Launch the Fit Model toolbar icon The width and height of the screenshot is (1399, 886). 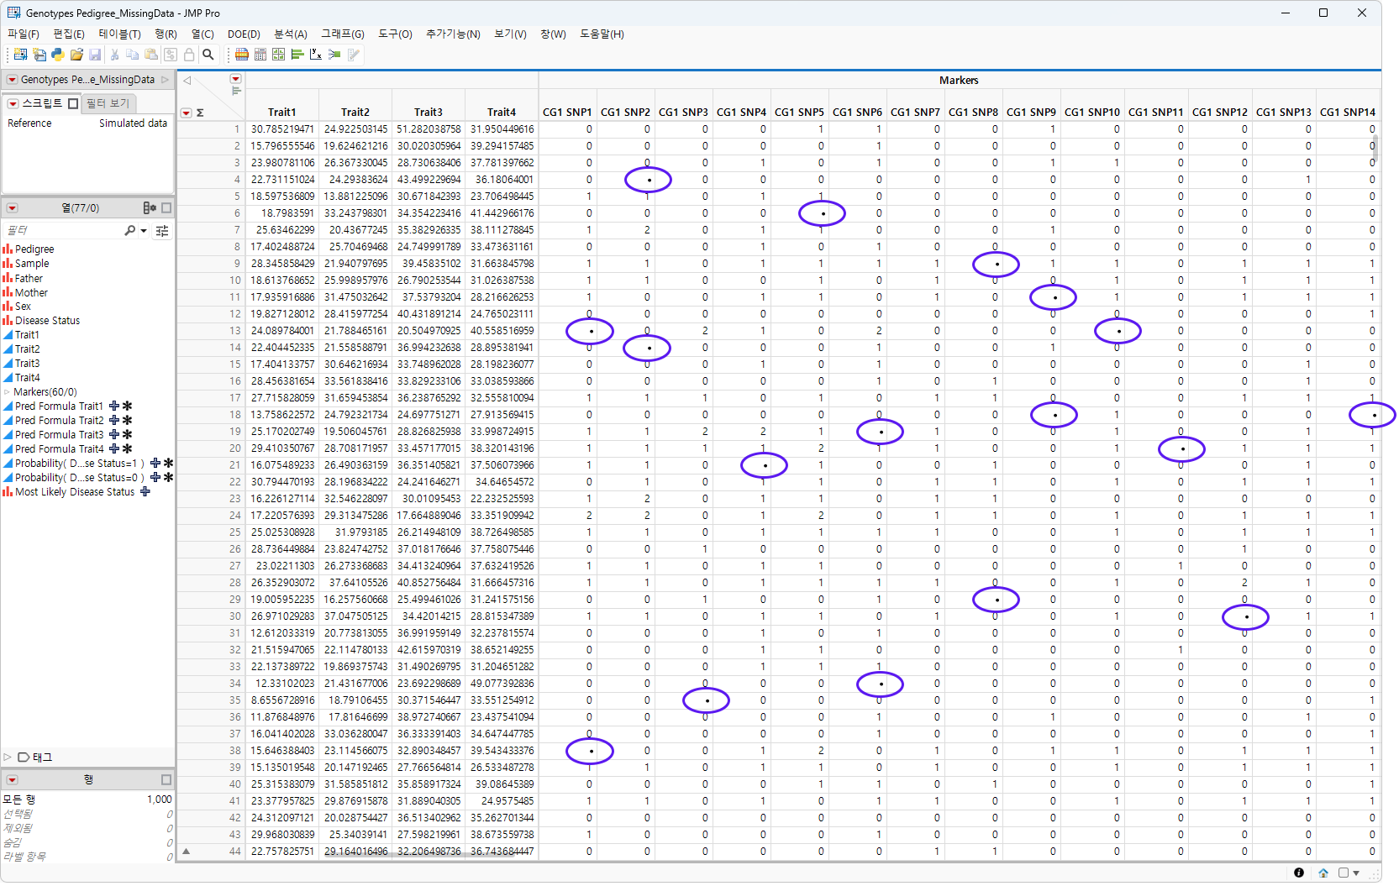(334, 55)
